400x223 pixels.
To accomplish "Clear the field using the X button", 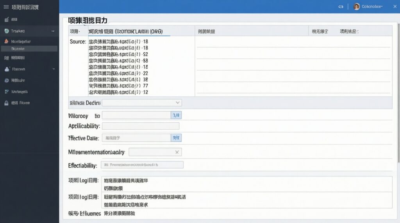I will pyautogui.click(x=177, y=152).
